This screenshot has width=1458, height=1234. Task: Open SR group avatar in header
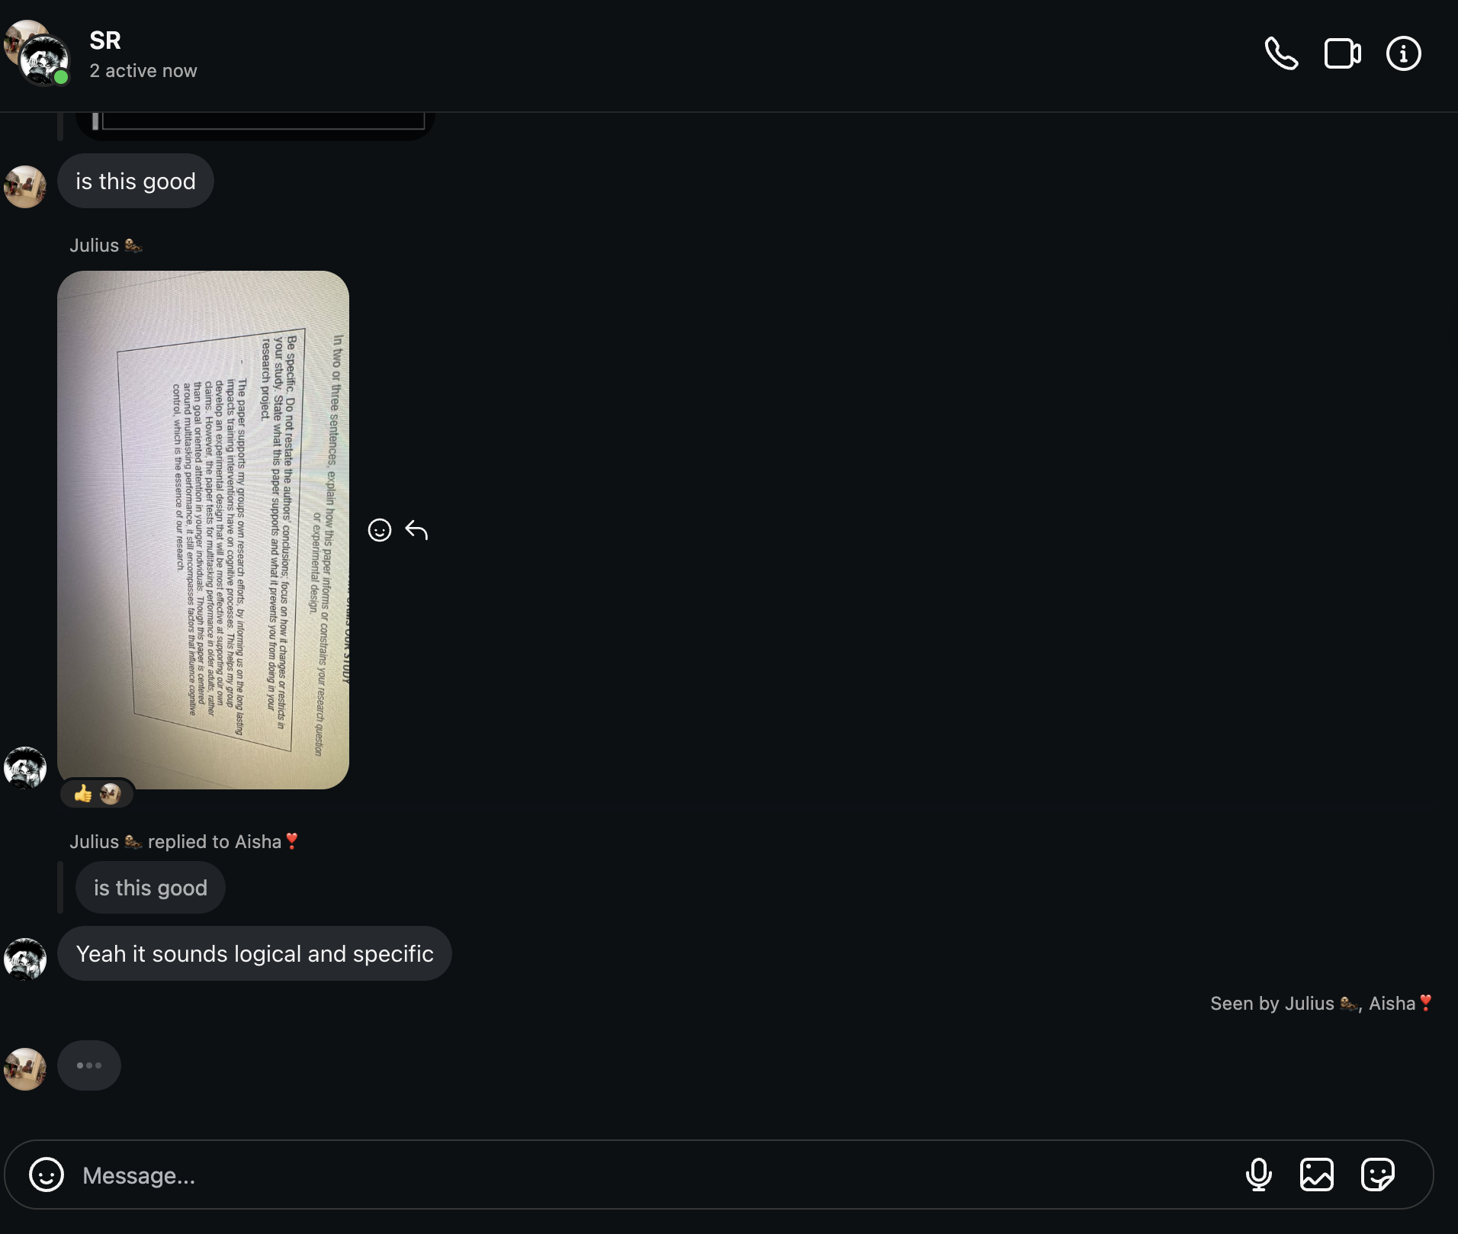(x=37, y=53)
